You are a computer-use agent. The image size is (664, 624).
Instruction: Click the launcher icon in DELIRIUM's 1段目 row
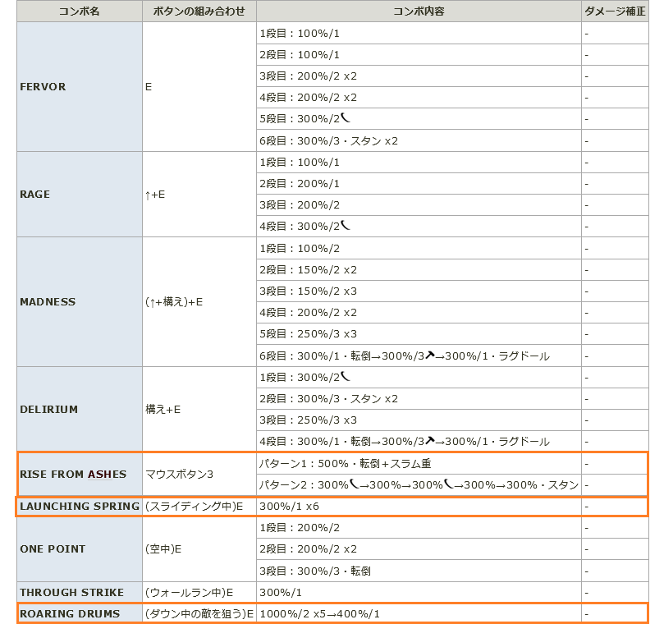[x=346, y=376]
